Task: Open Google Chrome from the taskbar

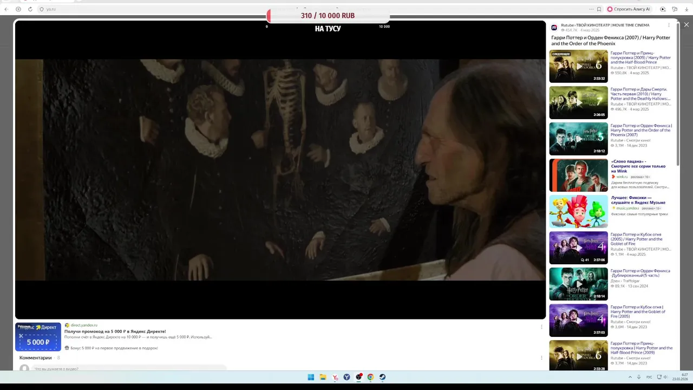Action: click(370, 377)
